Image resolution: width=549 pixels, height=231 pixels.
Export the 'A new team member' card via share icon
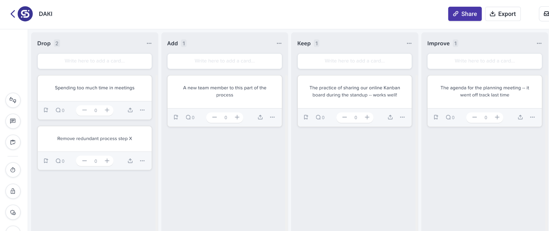260,117
